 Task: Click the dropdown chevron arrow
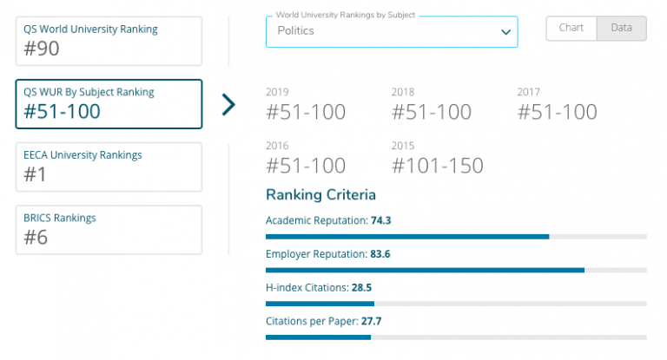click(x=505, y=32)
